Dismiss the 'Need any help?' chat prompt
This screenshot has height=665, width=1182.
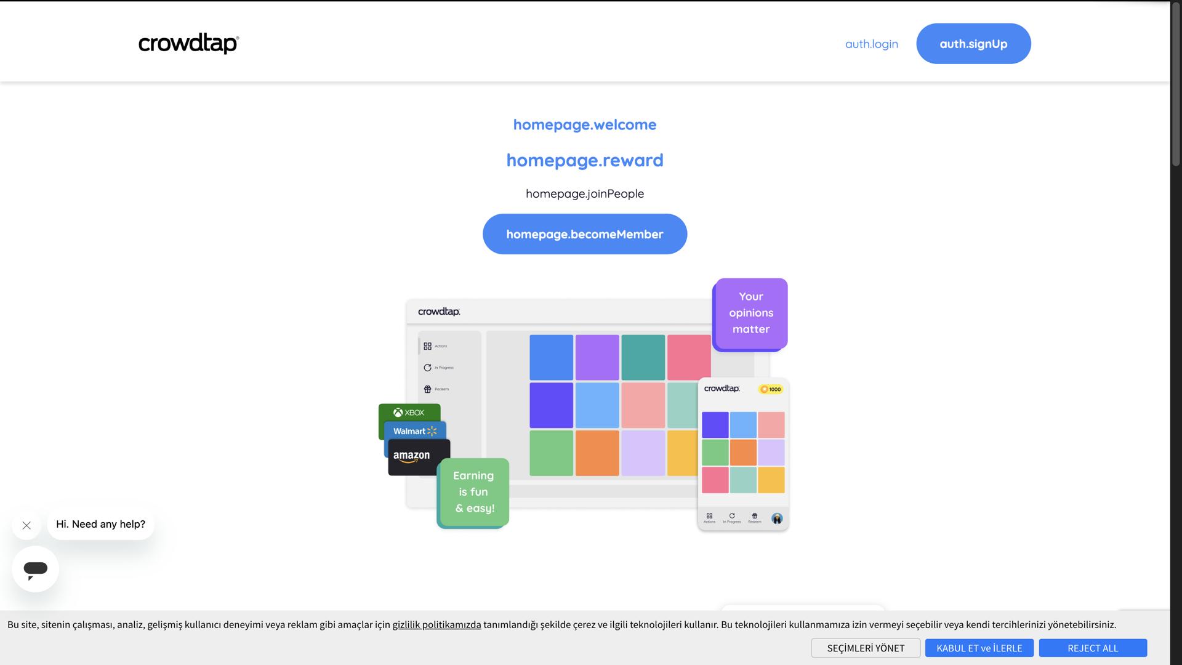(x=26, y=525)
